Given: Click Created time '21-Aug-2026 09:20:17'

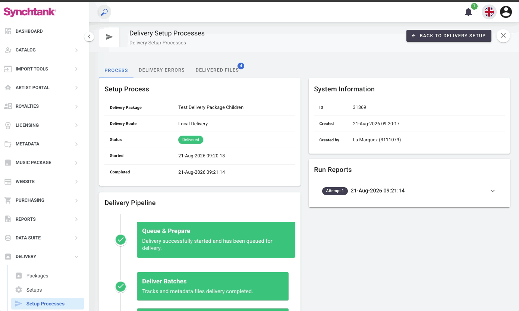Looking at the screenshot, I should [376, 123].
